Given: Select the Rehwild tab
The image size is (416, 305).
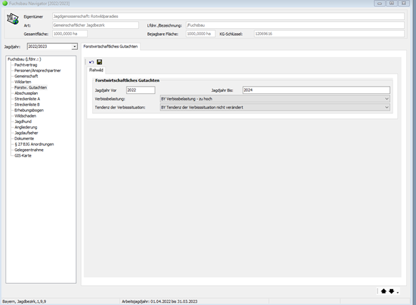Looking at the screenshot, I should pos(96,70).
